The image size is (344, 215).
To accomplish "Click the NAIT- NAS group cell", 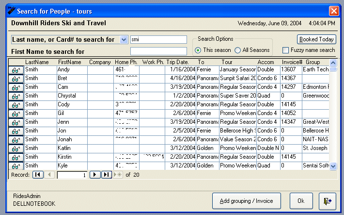I will pos(315,140).
